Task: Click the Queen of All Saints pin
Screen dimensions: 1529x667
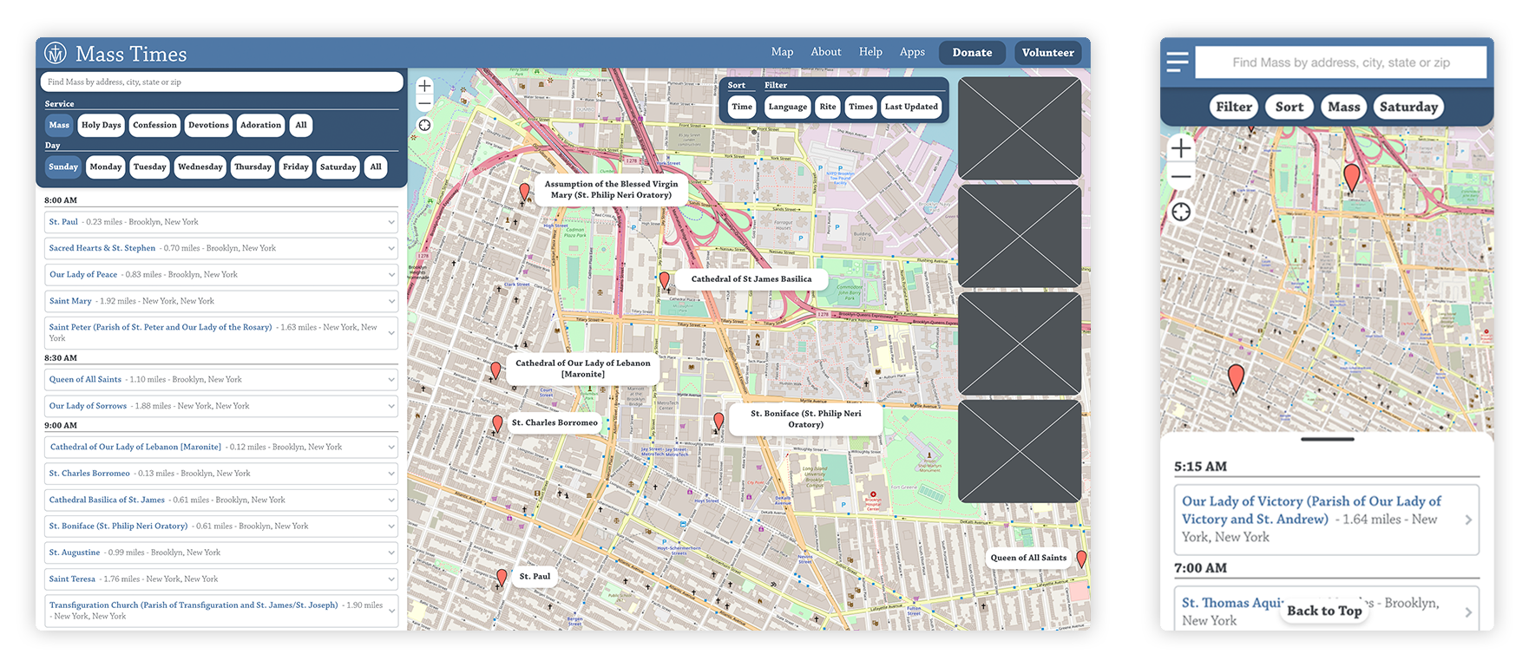Action: (x=1081, y=559)
